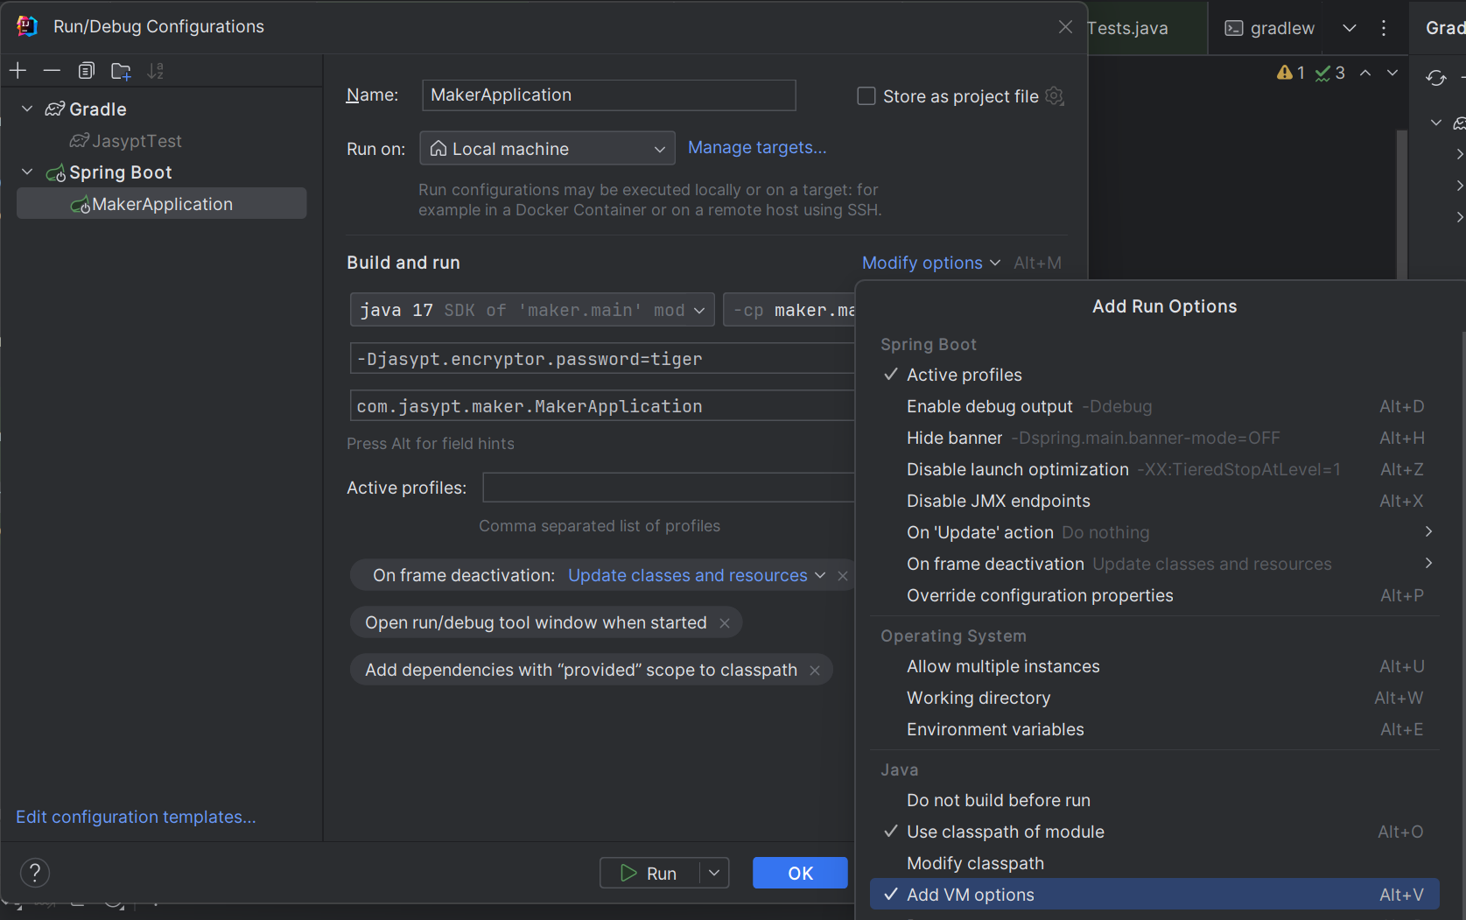Click the VM options field with jasypt password
The image size is (1466, 920).
tap(602, 359)
